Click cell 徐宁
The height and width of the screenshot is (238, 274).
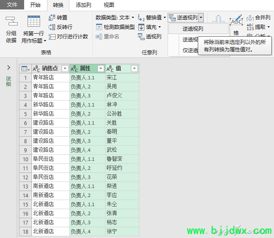pos(122,232)
